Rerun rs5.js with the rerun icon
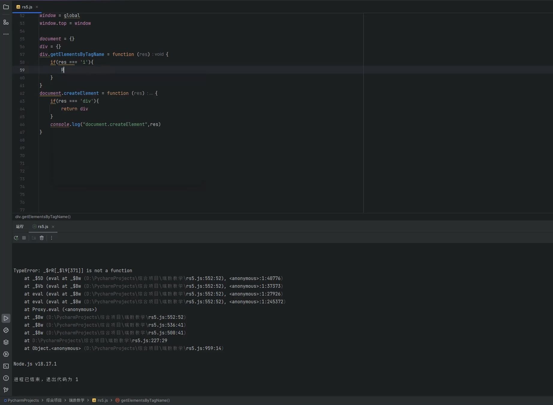Image resolution: width=553 pixels, height=405 pixels. pos(16,238)
